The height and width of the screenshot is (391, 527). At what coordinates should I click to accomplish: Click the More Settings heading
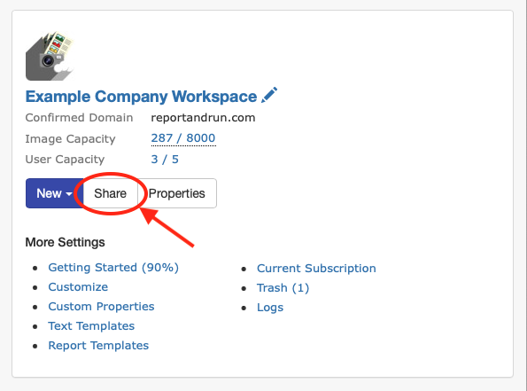click(x=65, y=242)
